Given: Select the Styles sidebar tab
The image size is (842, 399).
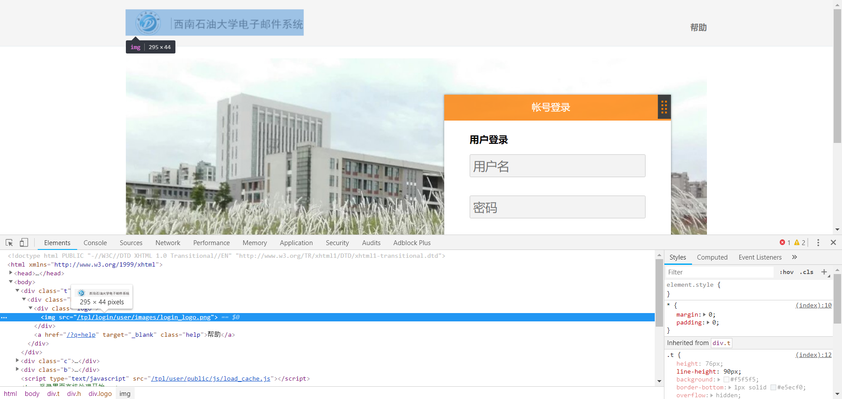Looking at the screenshot, I should [678, 257].
